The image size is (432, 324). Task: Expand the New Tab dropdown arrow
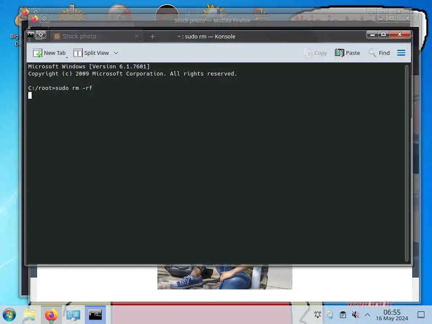[67, 57]
